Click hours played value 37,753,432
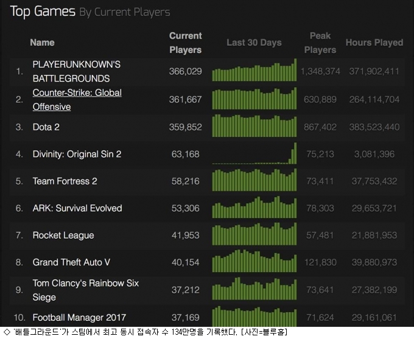414x339 pixels. (x=374, y=181)
